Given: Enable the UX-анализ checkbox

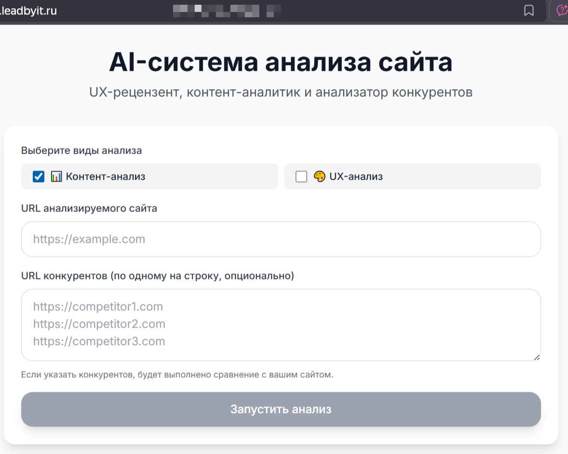Looking at the screenshot, I should pos(301,176).
